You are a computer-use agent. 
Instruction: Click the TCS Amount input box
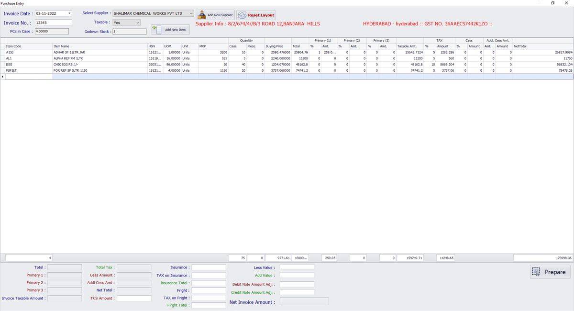pyautogui.click(x=134, y=299)
